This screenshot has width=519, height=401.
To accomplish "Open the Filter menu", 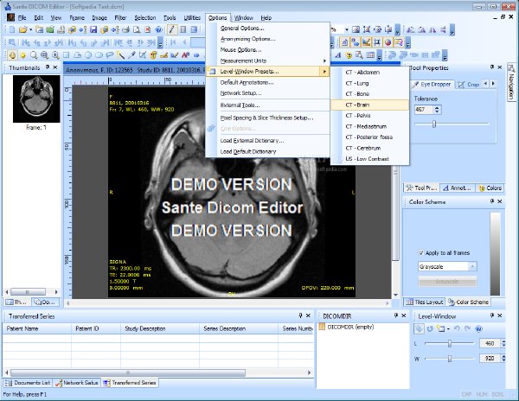I will pyautogui.click(x=120, y=18).
